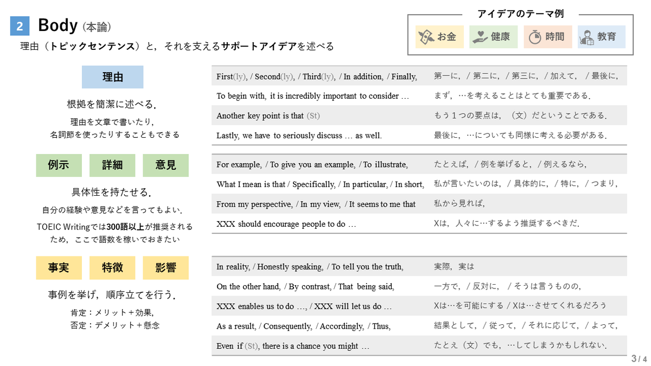Click translation 実際,実は
This screenshot has height=366, width=651.
(x=454, y=267)
